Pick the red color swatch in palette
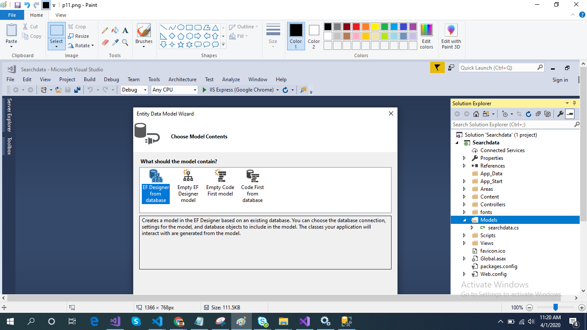The width and height of the screenshot is (587, 330). click(356, 27)
